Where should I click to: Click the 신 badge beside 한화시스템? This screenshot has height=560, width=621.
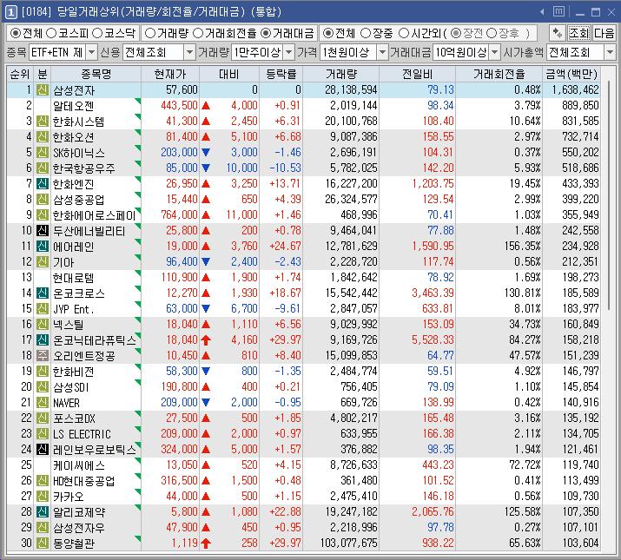43,122
